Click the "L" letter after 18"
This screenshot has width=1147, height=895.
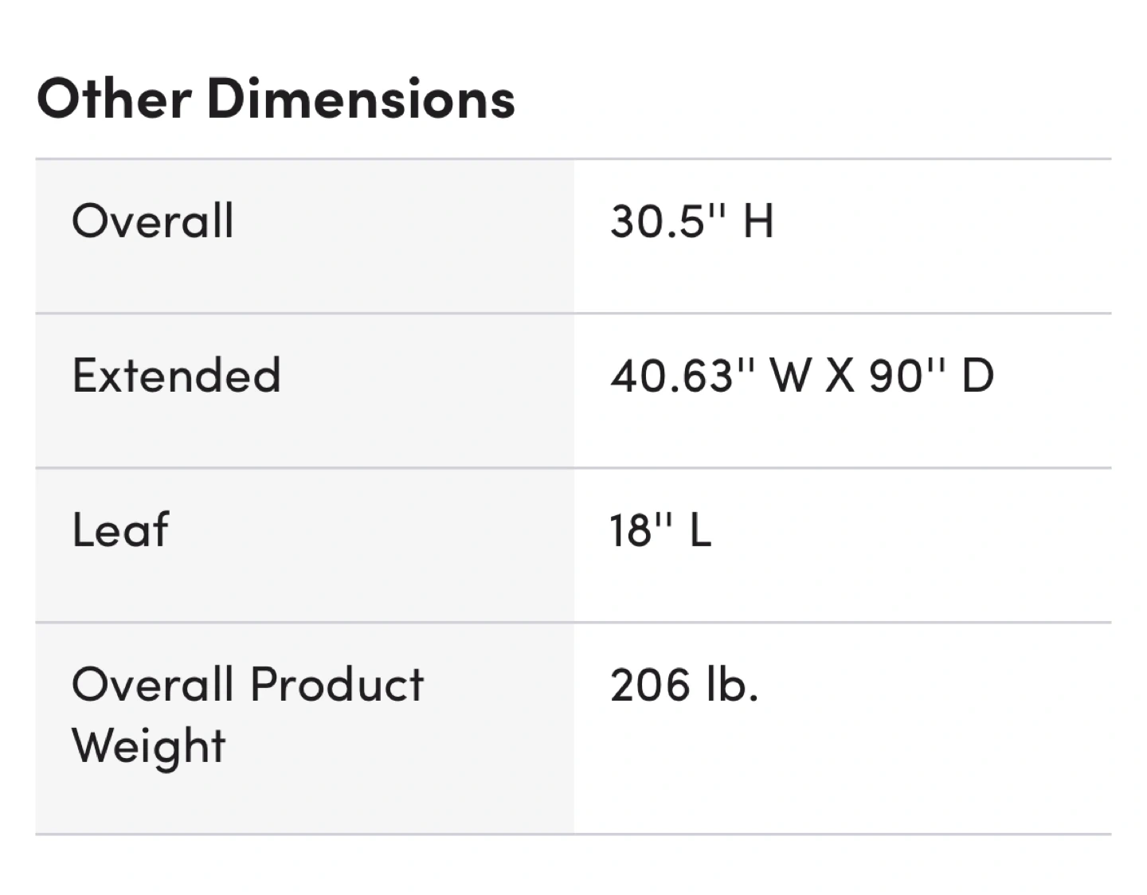[700, 530]
